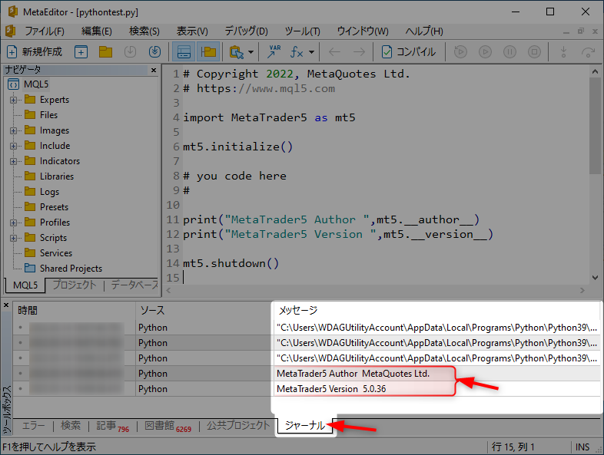Click the forward navigation arrow
This screenshot has width=604, height=455.
click(x=359, y=51)
